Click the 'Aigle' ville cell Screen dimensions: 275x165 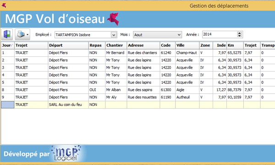pyautogui.click(x=187, y=90)
